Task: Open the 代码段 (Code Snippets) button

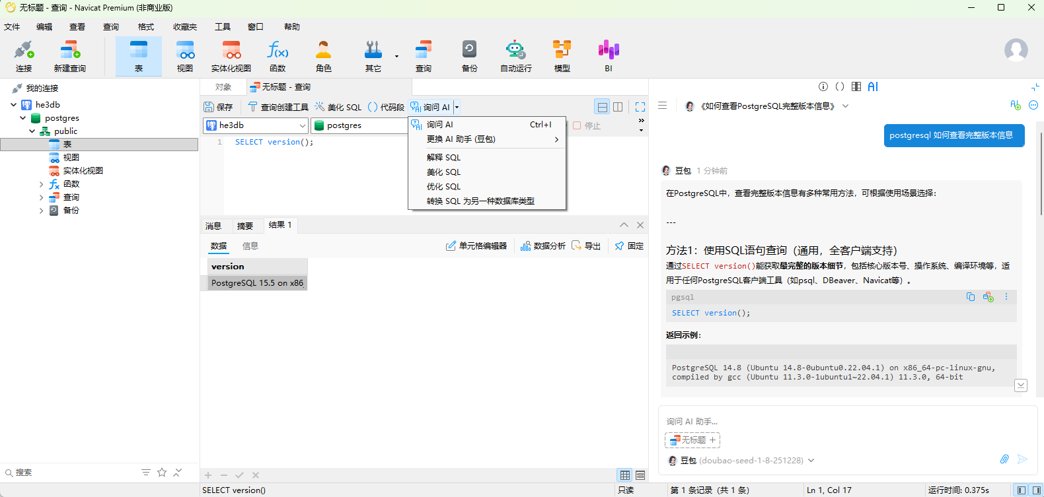Action: [x=386, y=107]
